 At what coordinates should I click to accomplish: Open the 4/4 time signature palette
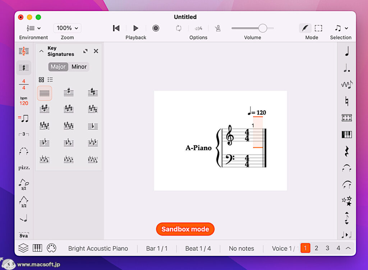point(24,84)
